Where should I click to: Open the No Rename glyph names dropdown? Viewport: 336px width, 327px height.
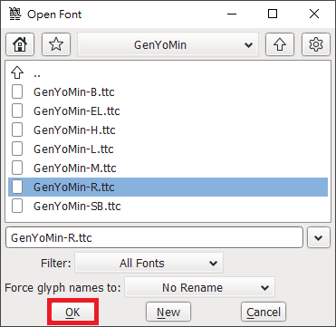(200, 287)
